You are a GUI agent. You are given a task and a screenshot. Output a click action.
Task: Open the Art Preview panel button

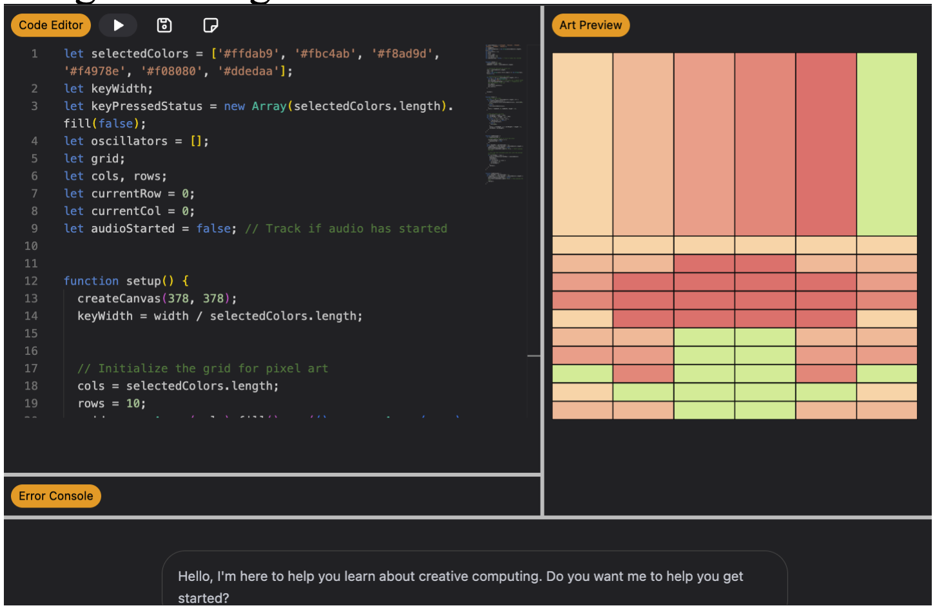coord(590,25)
